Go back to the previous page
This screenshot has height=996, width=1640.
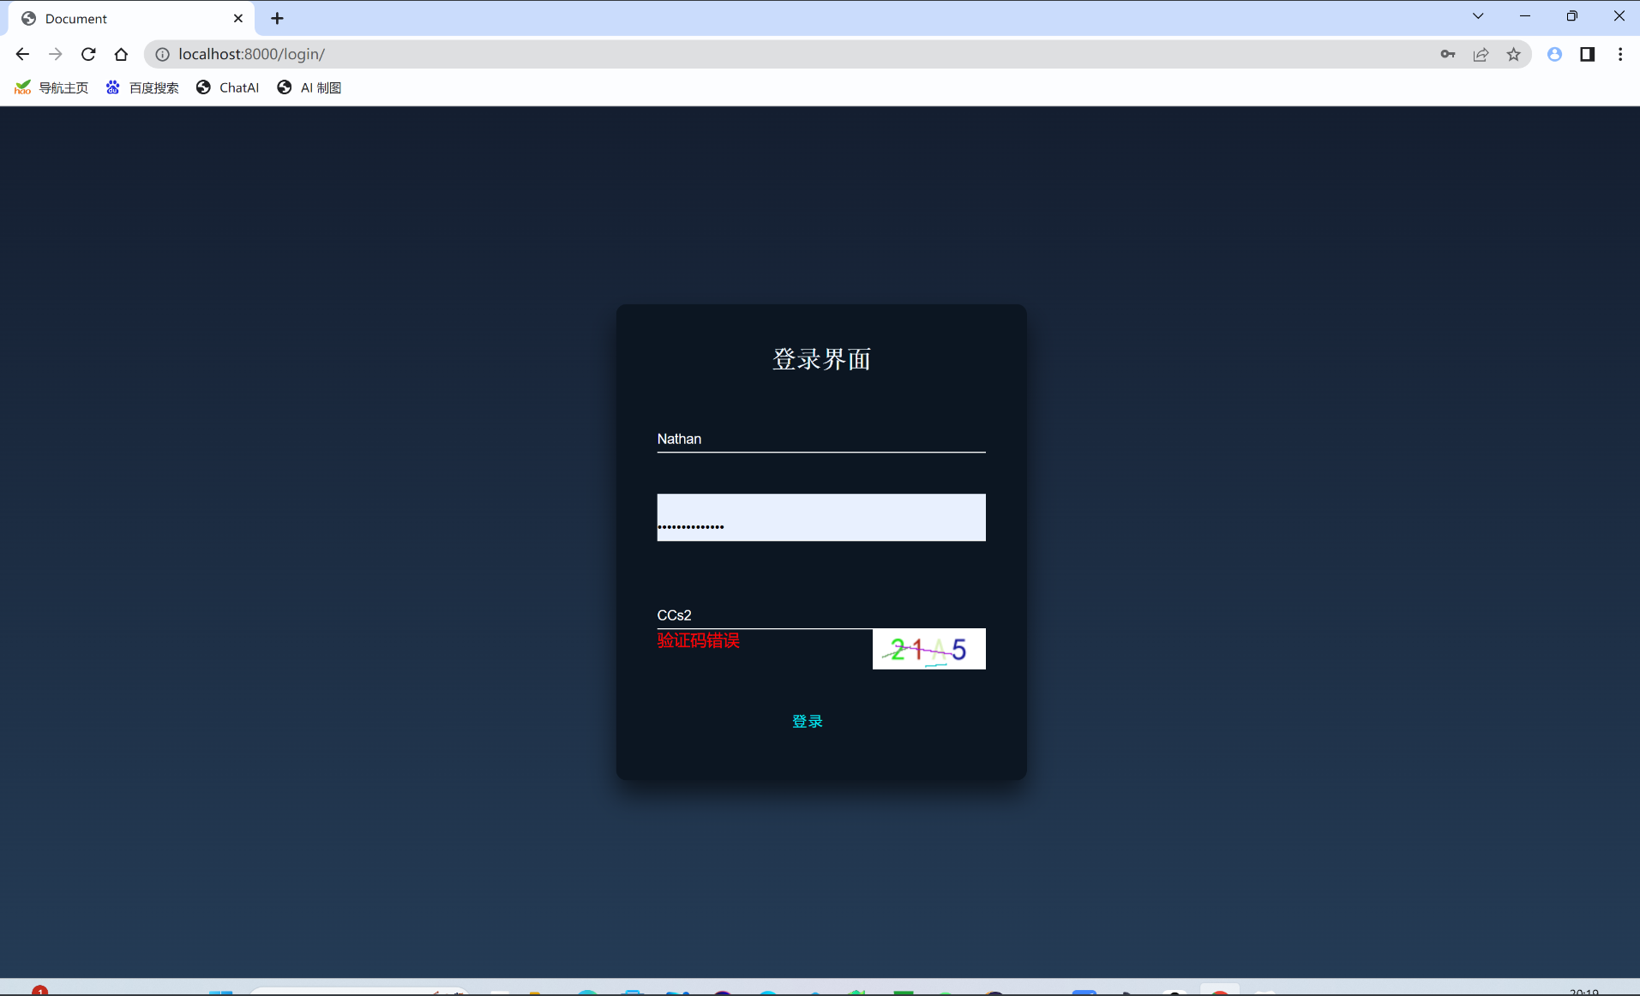click(22, 54)
